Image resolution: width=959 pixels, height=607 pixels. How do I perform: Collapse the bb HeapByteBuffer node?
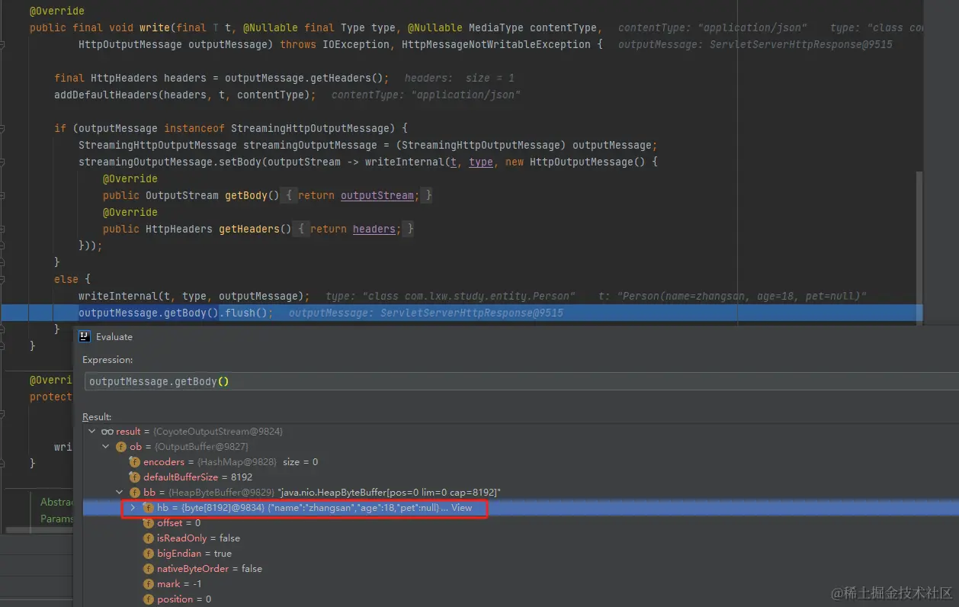120,493
